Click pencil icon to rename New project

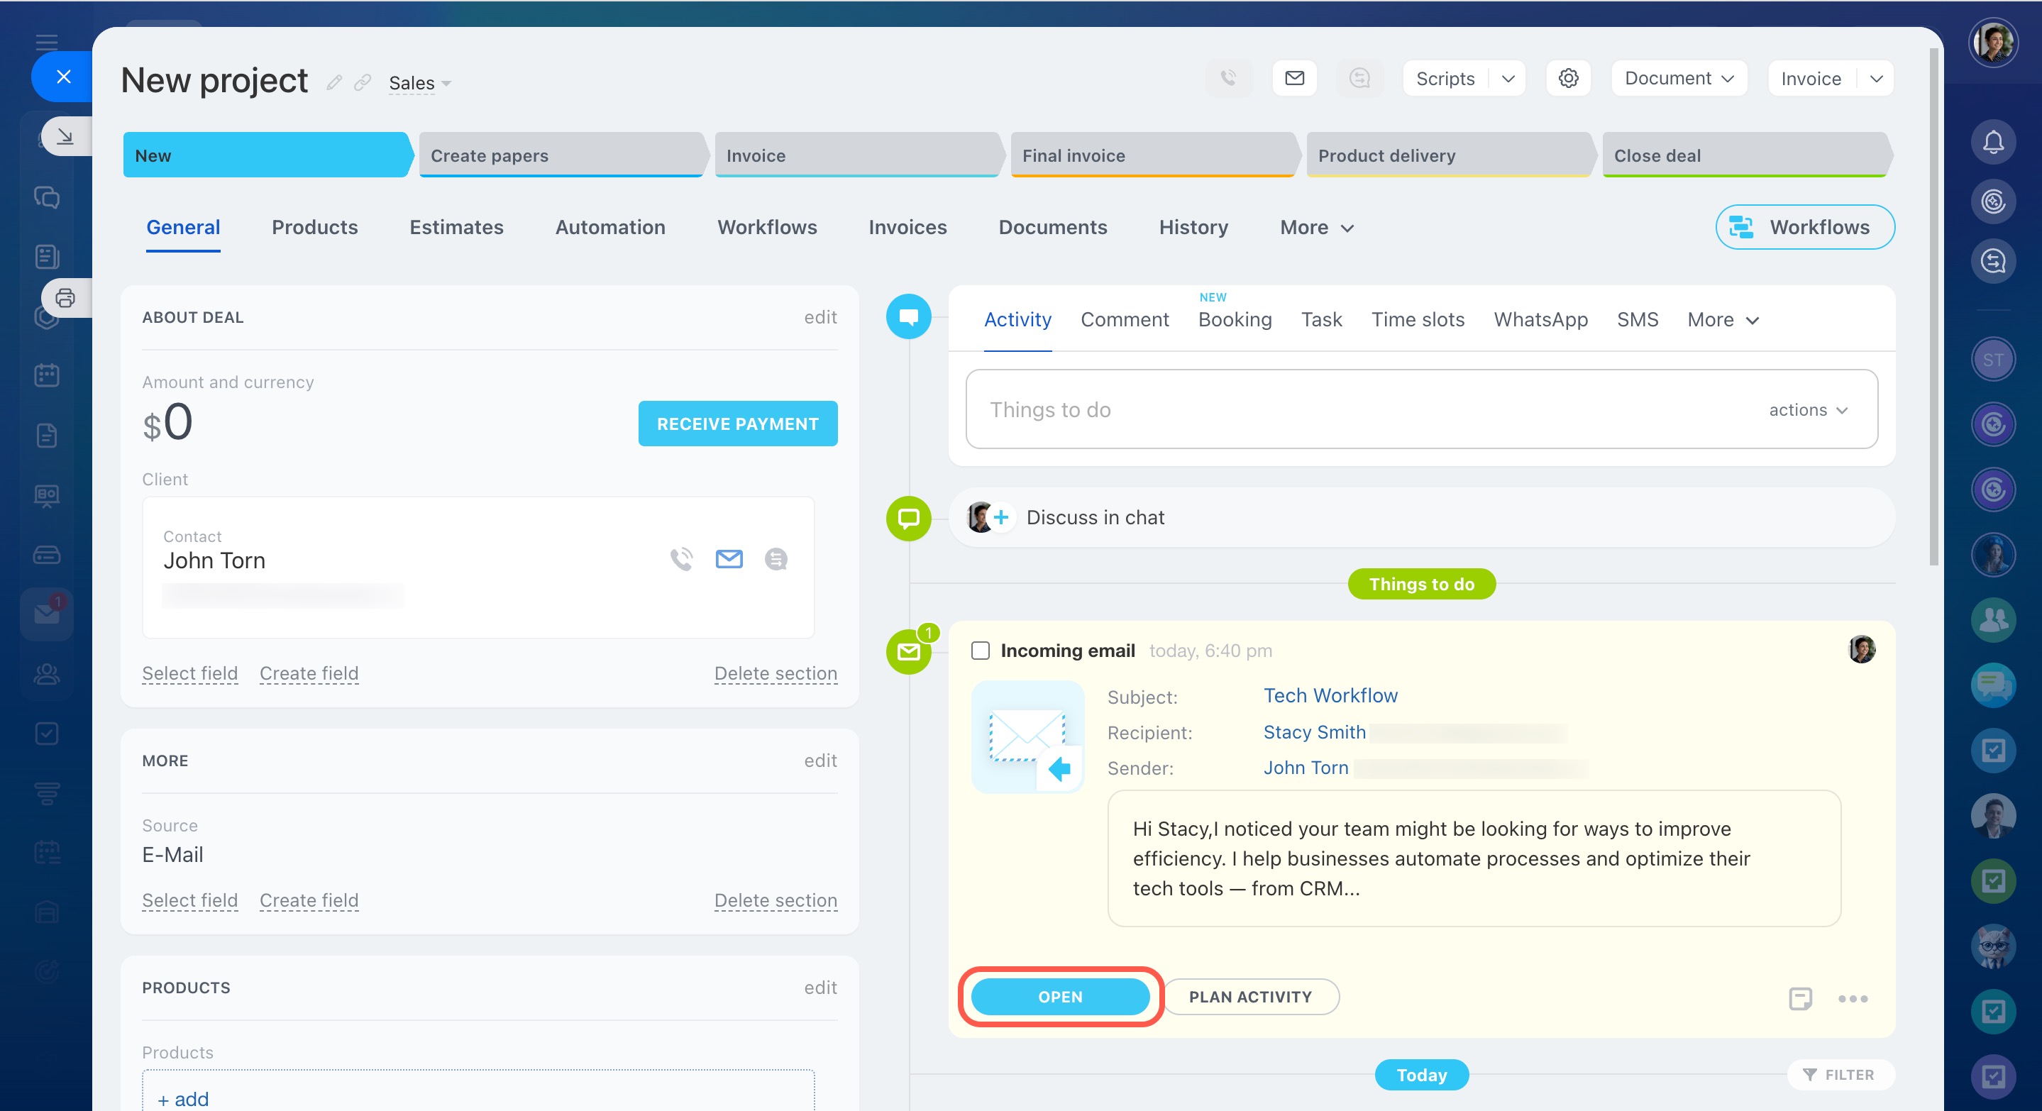point(334,82)
